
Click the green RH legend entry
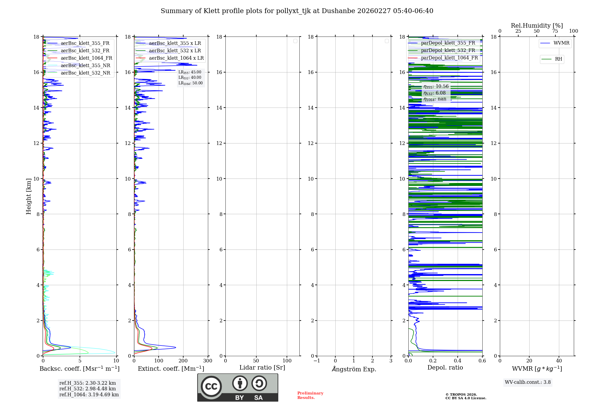tap(552, 59)
